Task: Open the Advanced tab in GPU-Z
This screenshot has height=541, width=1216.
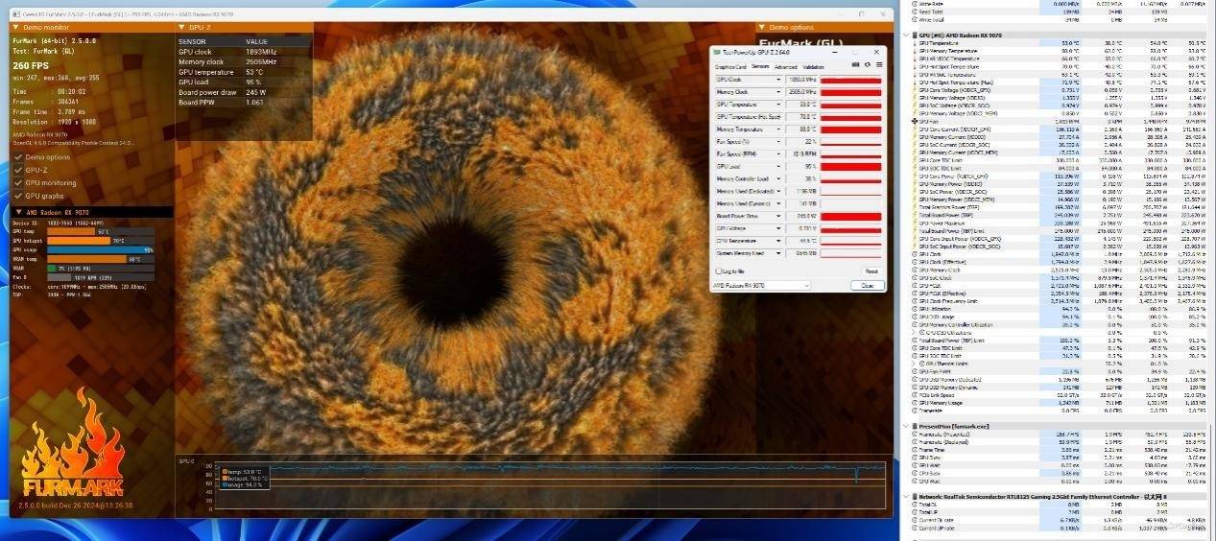Action: coord(785,67)
